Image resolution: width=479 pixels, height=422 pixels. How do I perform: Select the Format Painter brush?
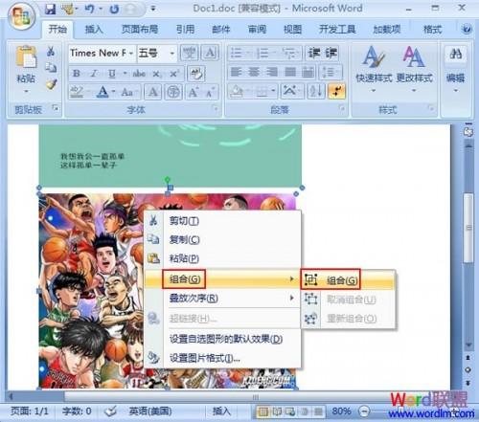pyautogui.click(x=51, y=84)
